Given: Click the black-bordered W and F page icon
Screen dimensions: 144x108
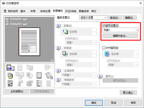Looking at the screenshot, I should click(x=39, y=75).
